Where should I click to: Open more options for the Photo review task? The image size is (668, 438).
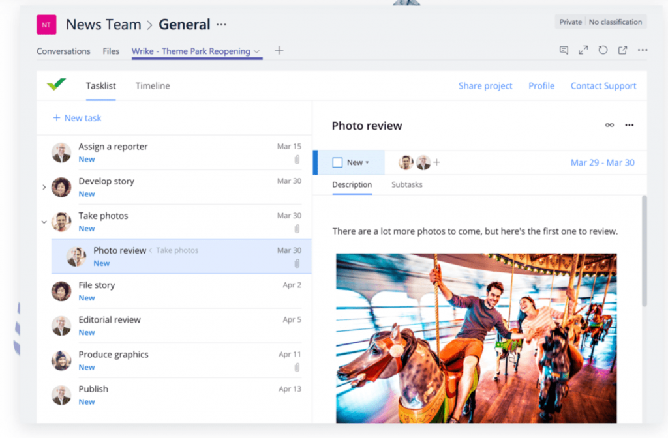pos(629,124)
